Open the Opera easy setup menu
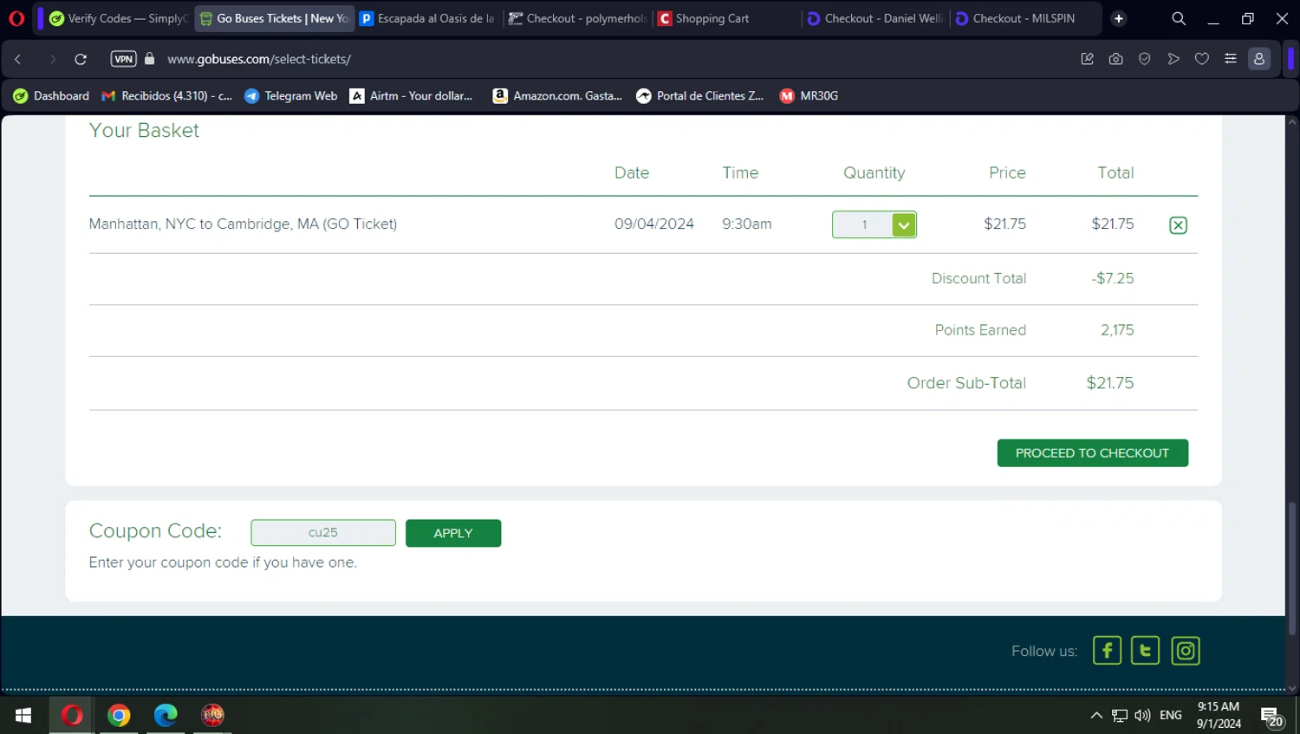This screenshot has width=1300, height=734. [1231, 59]
